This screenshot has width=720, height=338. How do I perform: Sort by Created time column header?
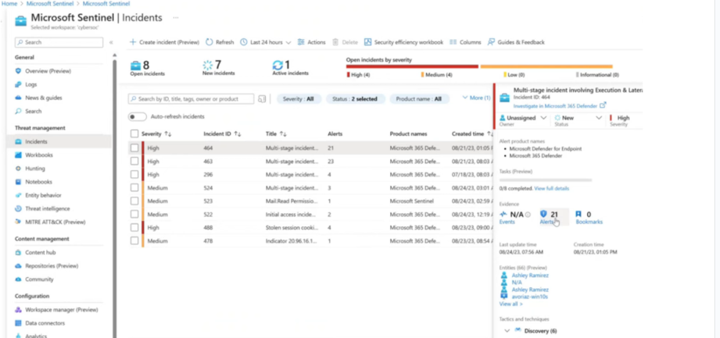point(471,133)
